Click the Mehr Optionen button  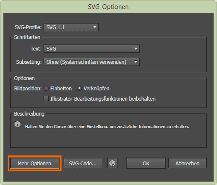(34, 163)
